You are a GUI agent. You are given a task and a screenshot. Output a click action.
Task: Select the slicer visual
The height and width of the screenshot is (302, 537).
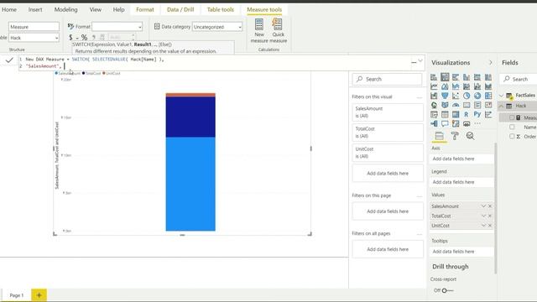tap(434, 114)
